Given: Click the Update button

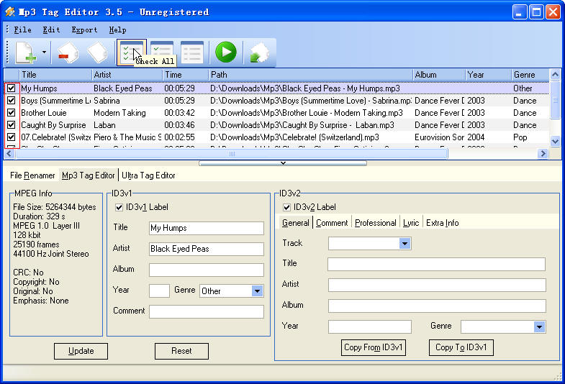Looking at the screenshot, I should click(x=81, y=351).
